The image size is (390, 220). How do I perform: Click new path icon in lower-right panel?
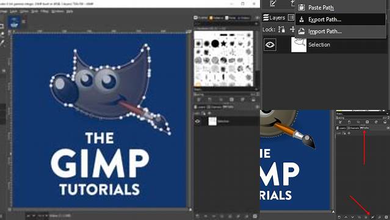tap(339, 218)
